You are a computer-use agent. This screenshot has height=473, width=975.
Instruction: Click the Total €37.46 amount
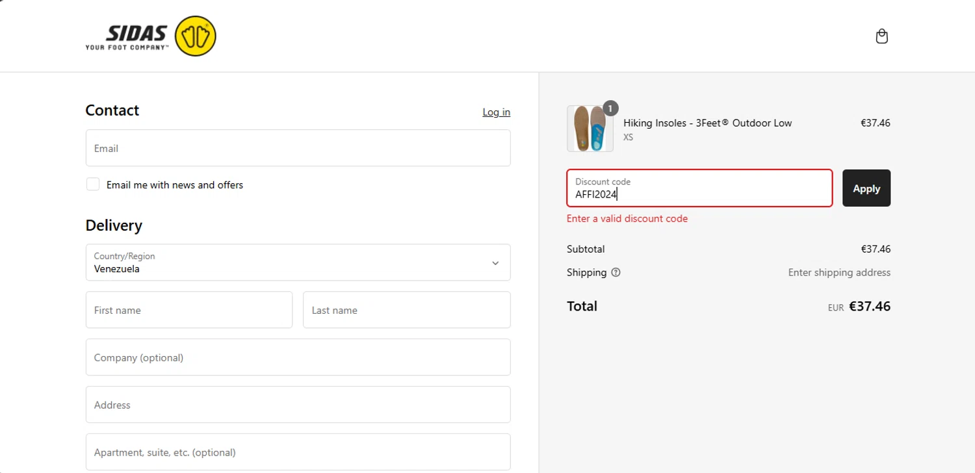coord(870,306)
